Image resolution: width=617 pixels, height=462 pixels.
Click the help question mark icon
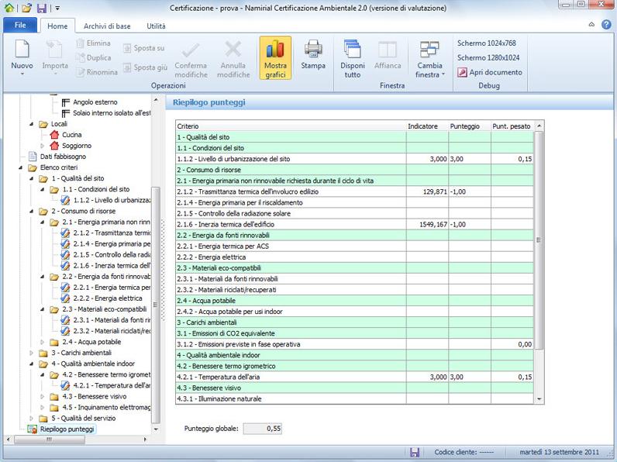[606, 25]
